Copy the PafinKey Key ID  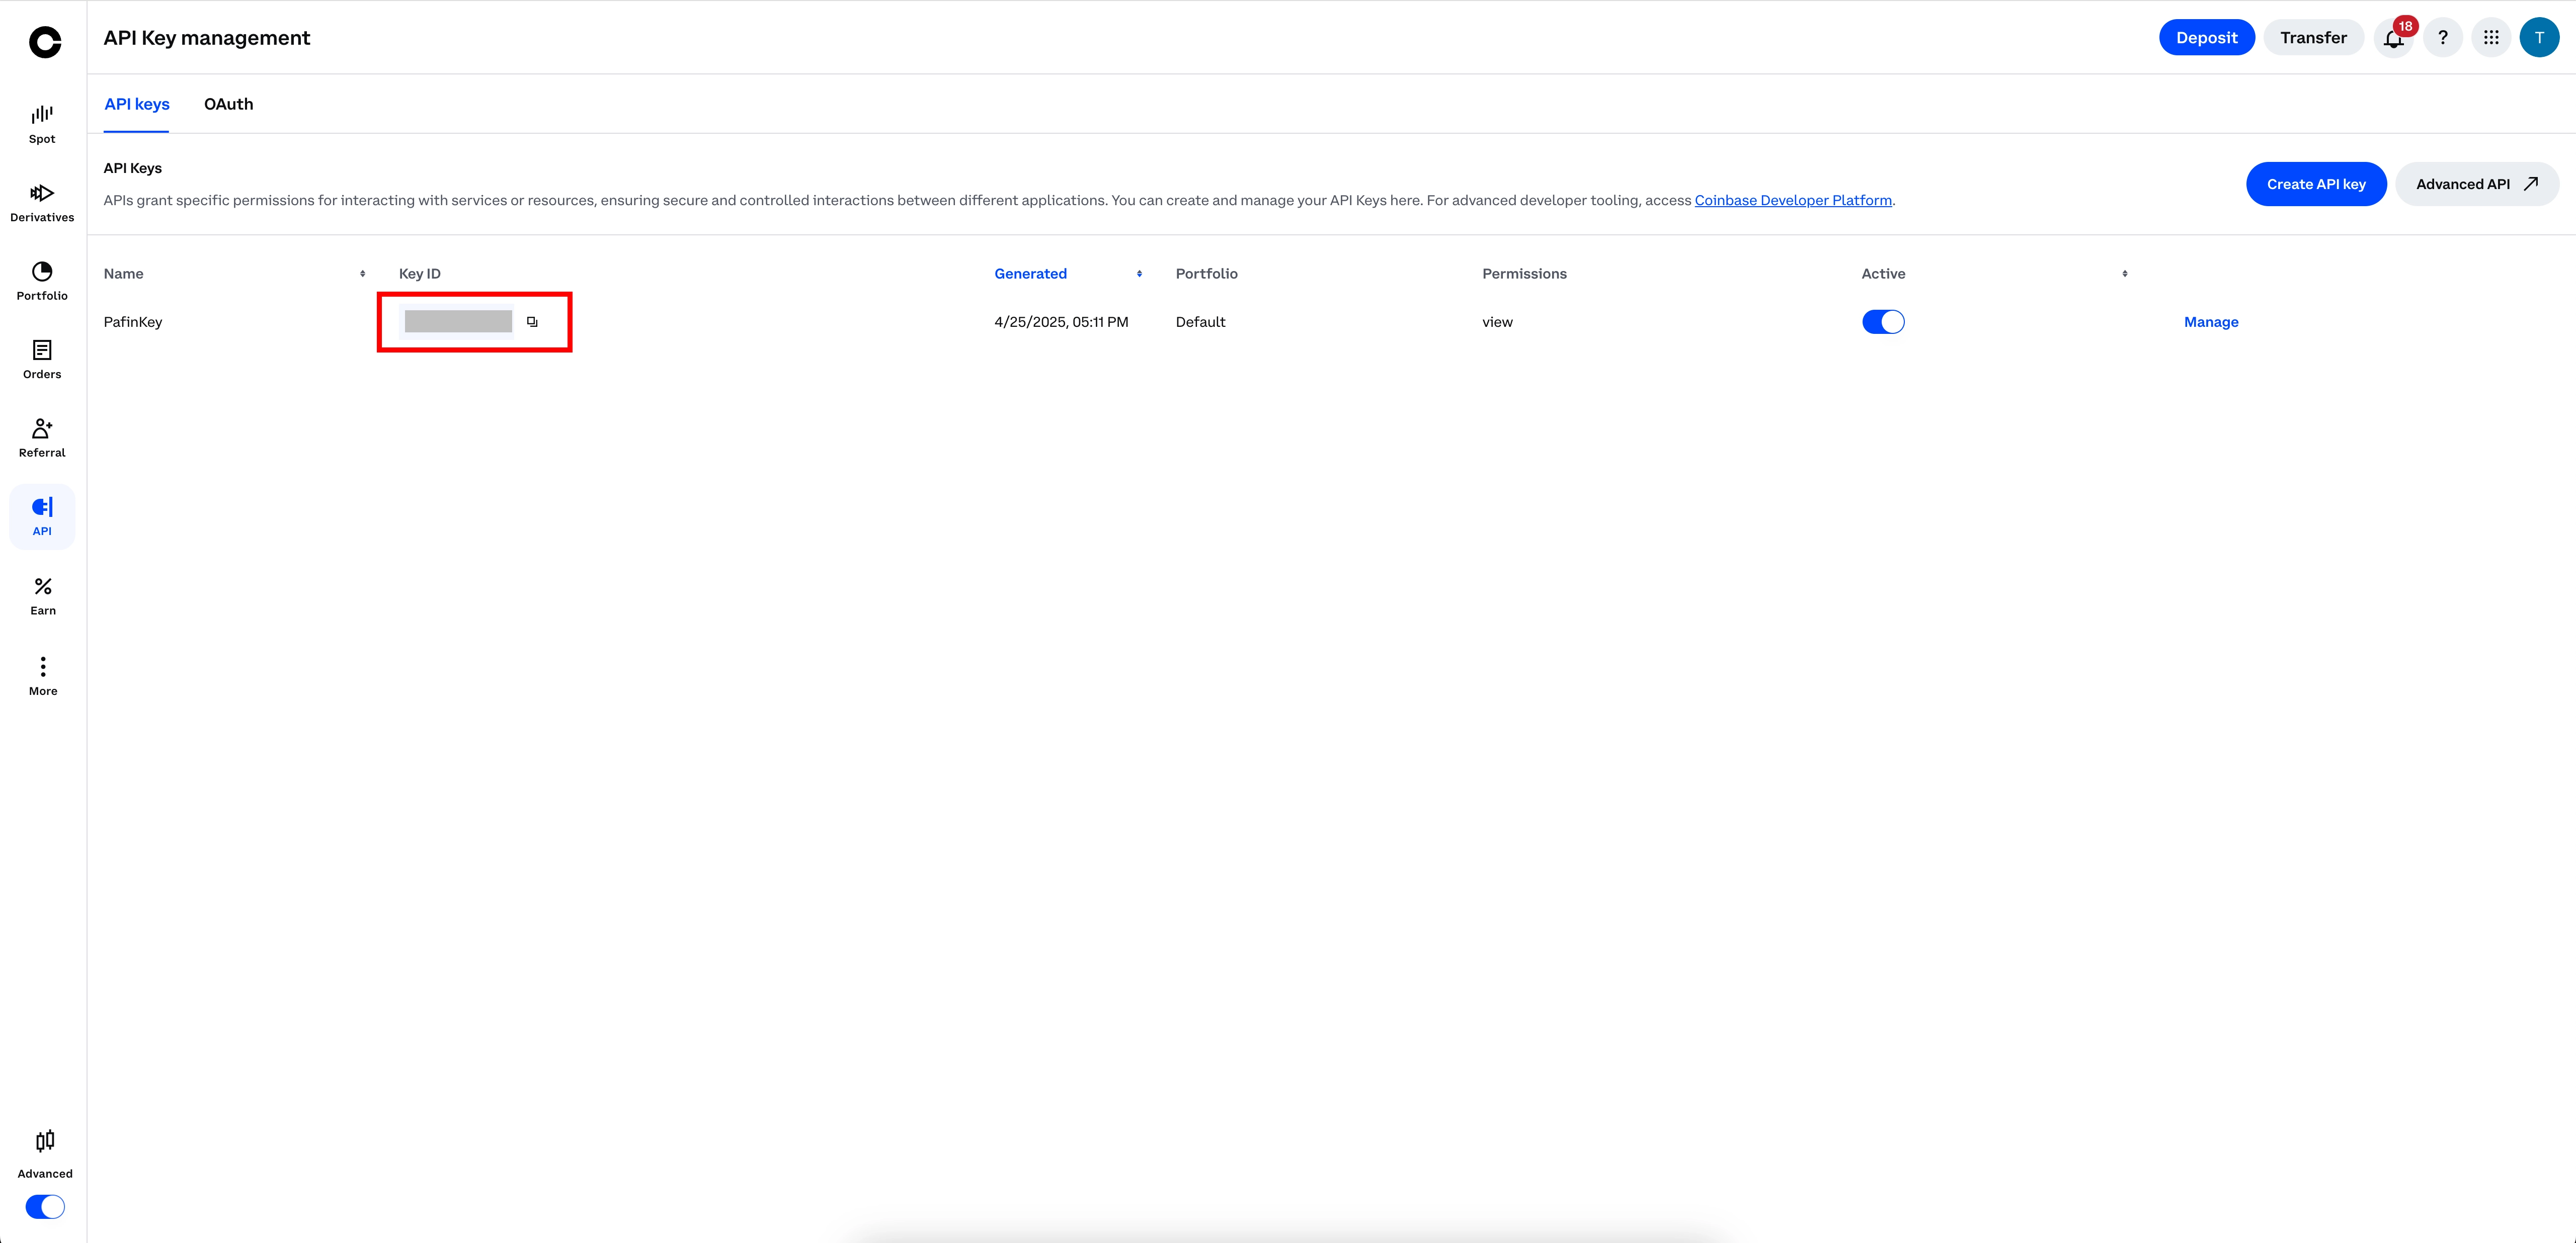(532, 321)
